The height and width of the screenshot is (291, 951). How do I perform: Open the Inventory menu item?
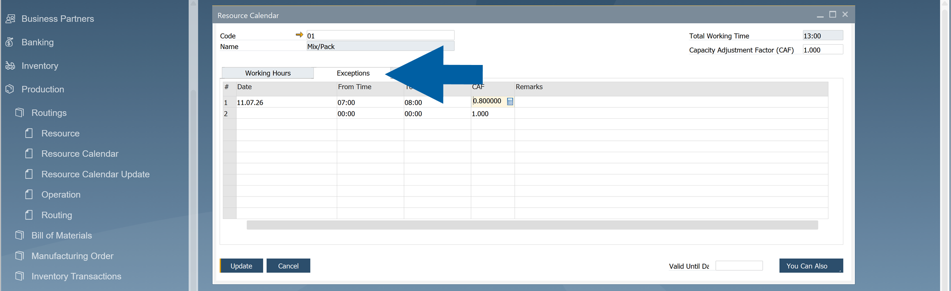(40, 66)
